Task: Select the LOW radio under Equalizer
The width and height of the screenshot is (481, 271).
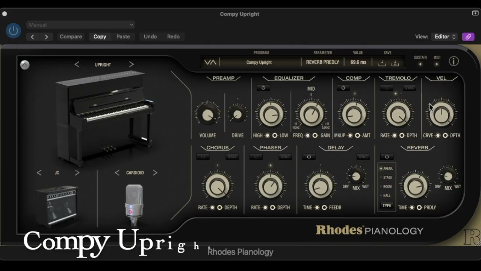Action: 275,135
